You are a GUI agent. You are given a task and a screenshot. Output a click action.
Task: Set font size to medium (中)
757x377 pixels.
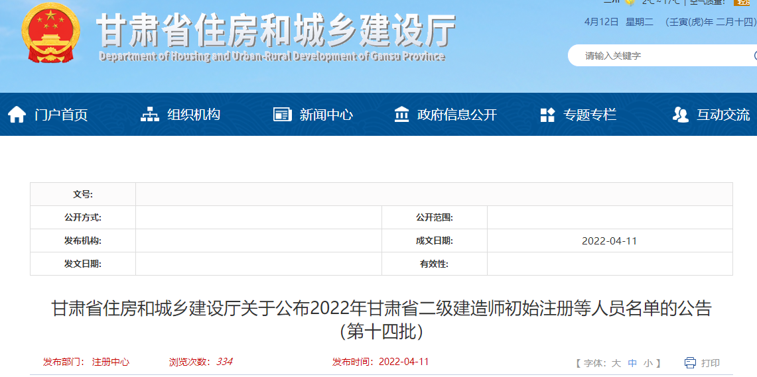(632, 363)
